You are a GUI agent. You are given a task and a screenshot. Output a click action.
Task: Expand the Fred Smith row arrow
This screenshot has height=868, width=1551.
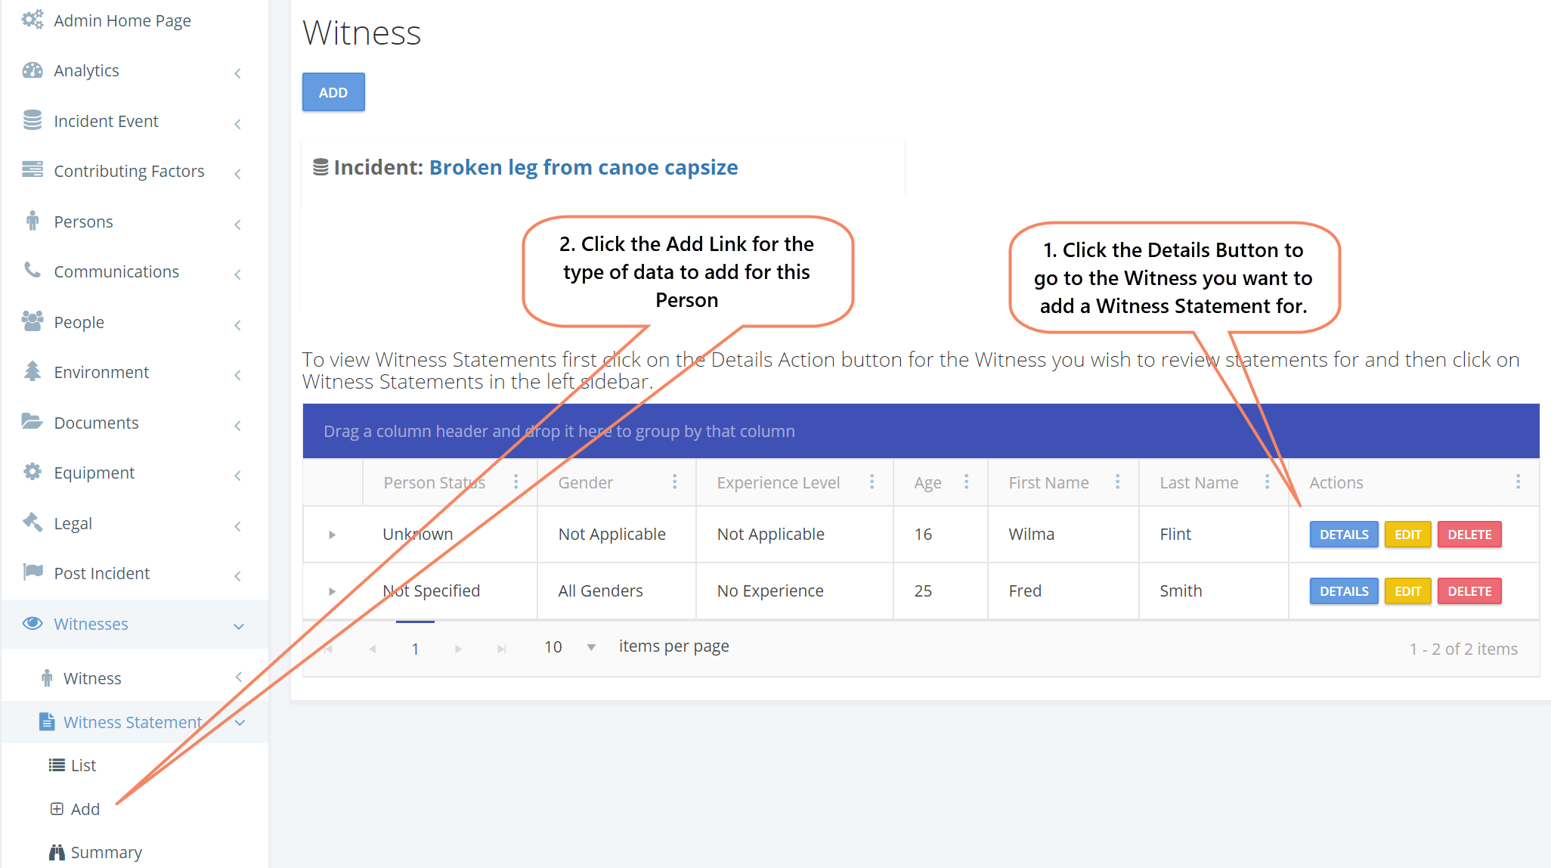pos(332,591)
